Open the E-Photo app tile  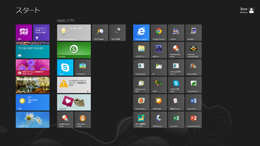176,33
